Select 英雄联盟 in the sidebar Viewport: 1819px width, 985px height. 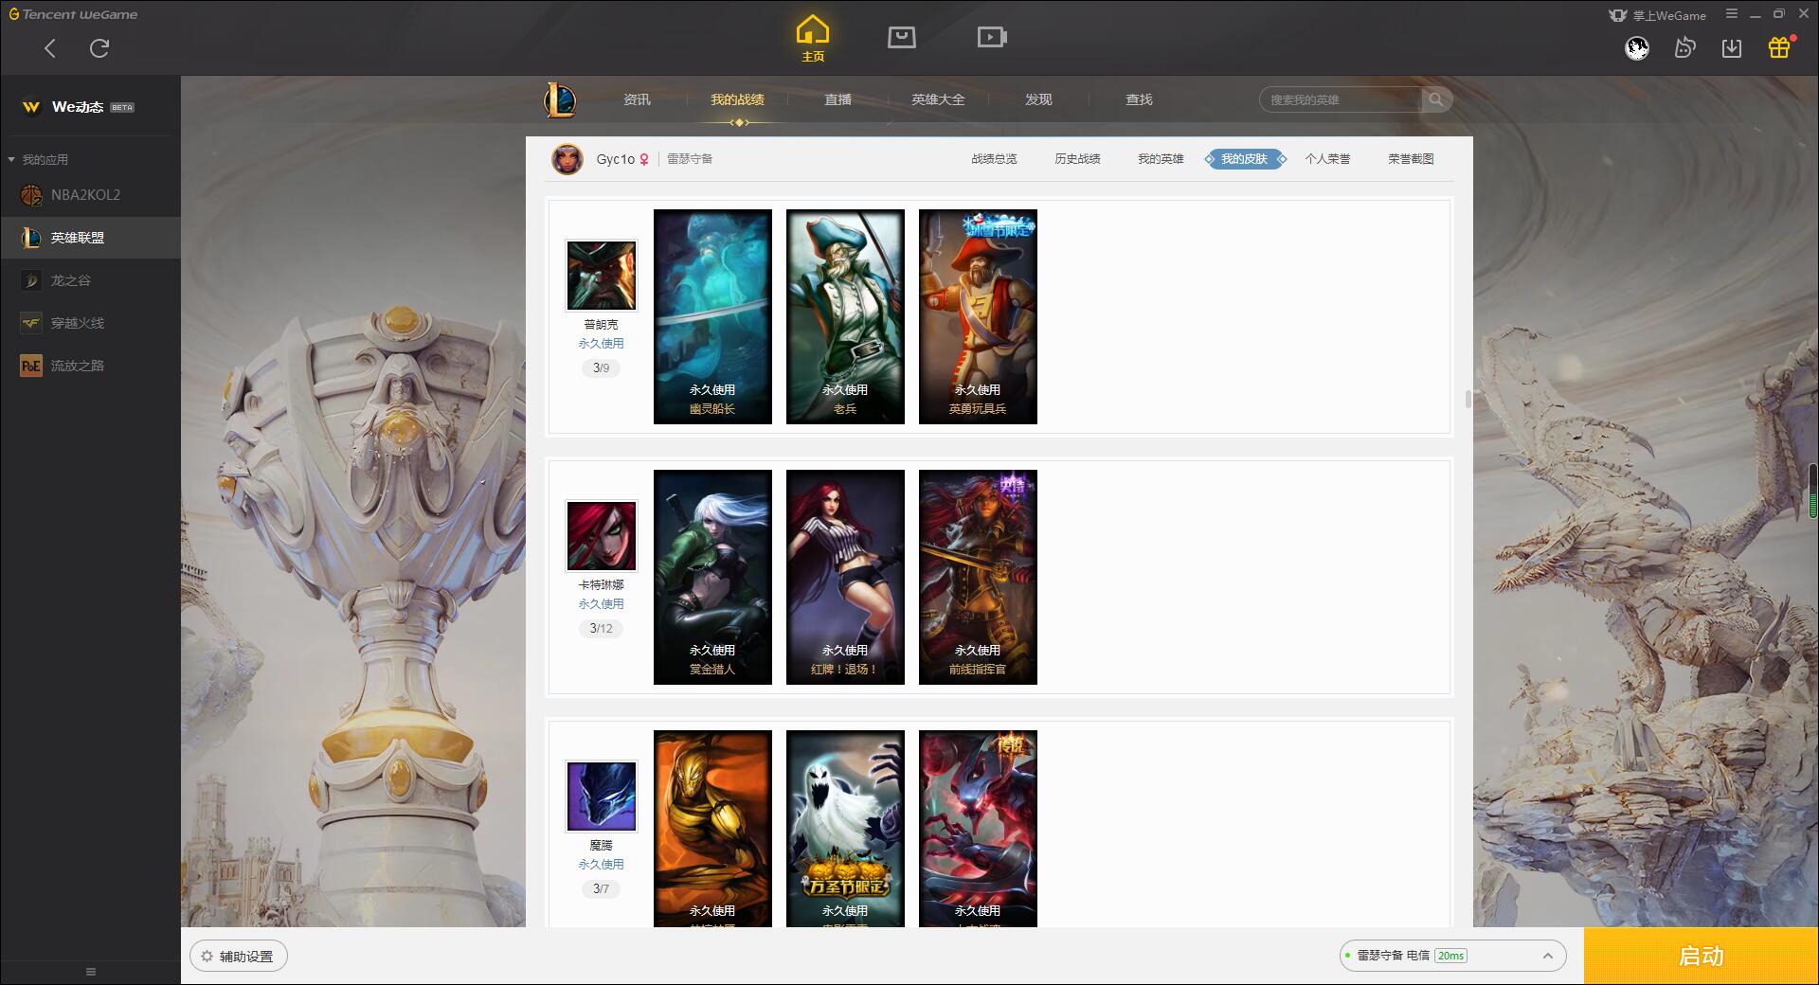pos(90,238)
